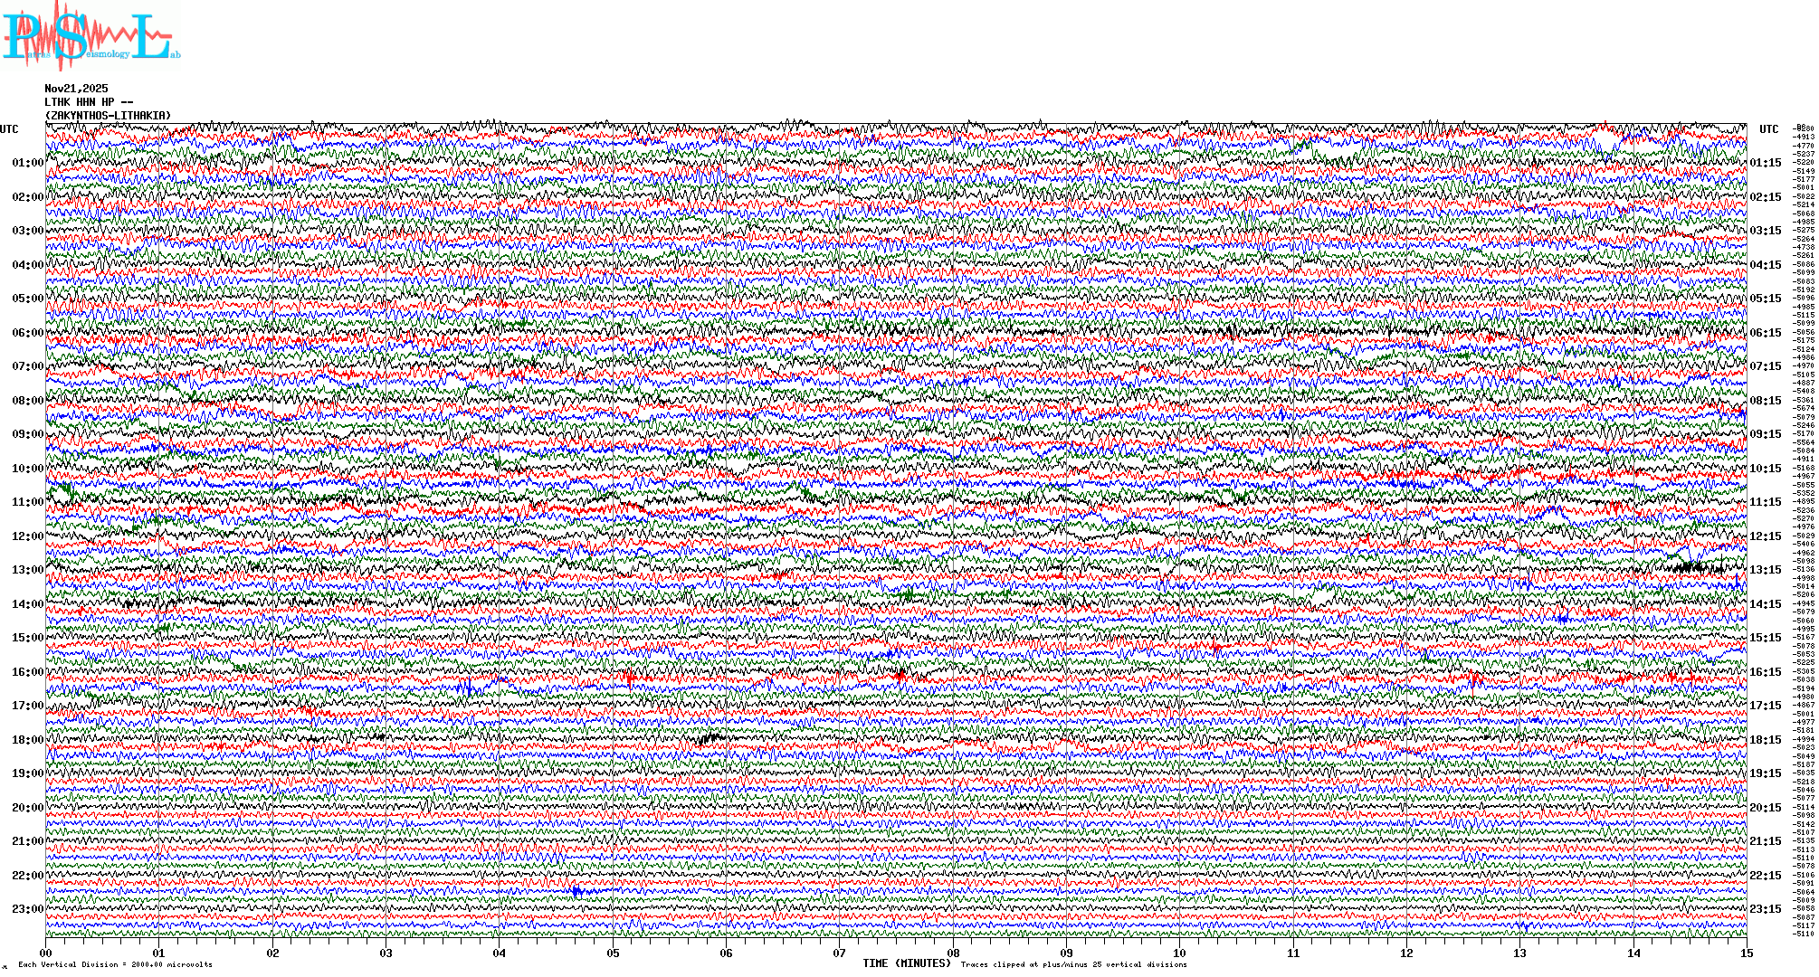Select the 06:00 hour label on left
The width and height of the screenshot is (1819, 977).
(x=27, y=333)
